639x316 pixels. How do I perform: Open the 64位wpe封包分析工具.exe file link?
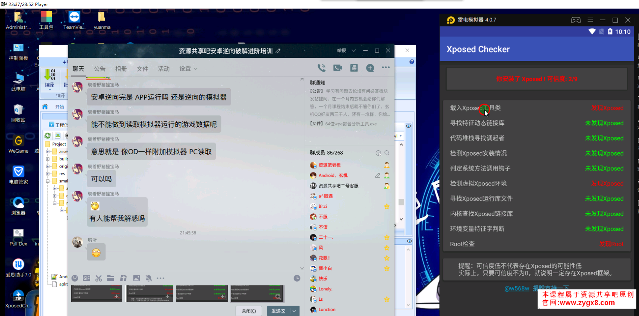pos(350,124)
